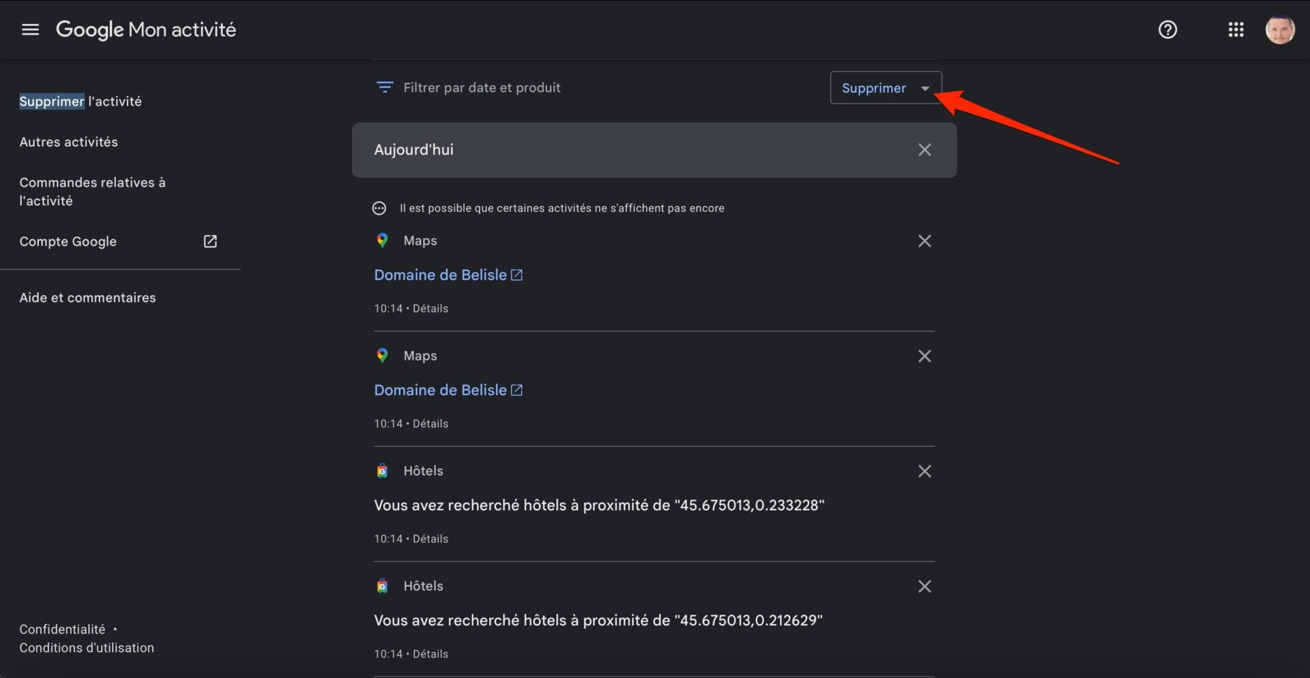The image size is (1310, 678).
Task: Open second Domaine de Belisle link
Action: [440, 390]
